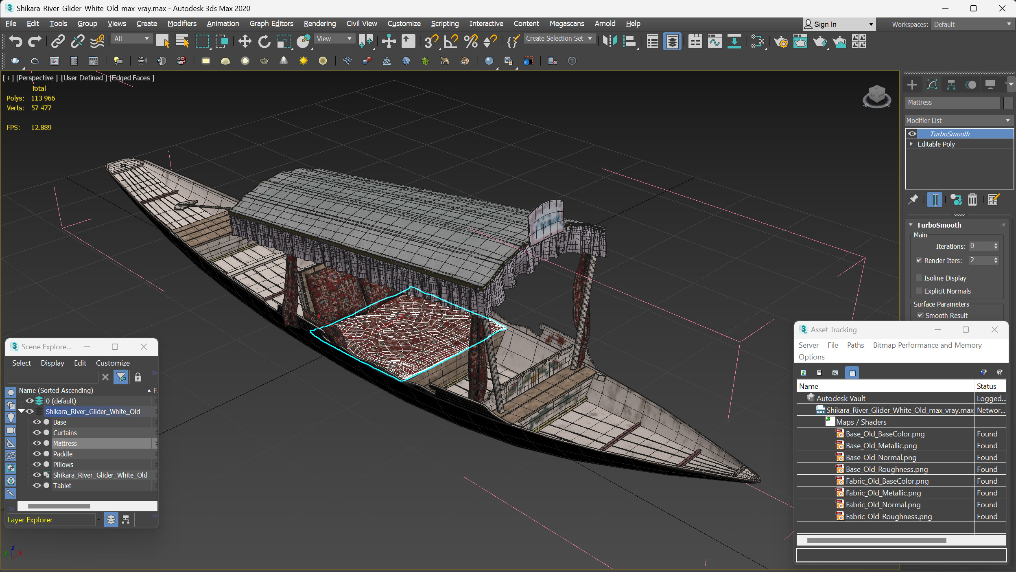The height and width of the screenshot is (572, 1016).
Task: Click Make Unique modifier icon
Action: [x=956, y=199]
